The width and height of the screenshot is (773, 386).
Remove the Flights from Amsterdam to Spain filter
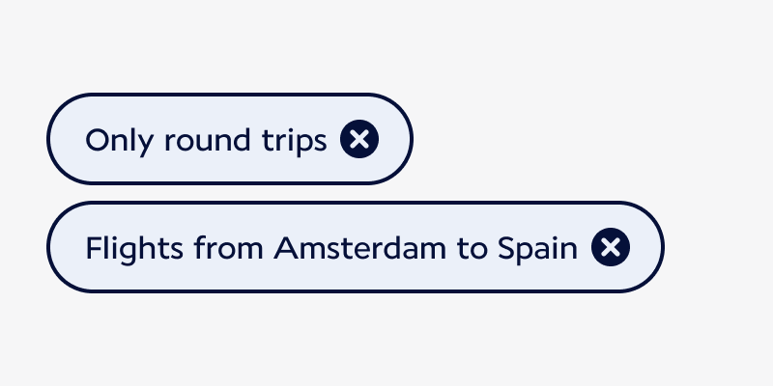(x=611, y=248)
